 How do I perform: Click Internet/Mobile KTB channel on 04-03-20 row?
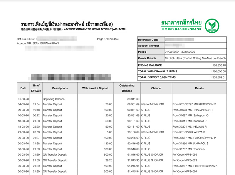tap(152, 104)
